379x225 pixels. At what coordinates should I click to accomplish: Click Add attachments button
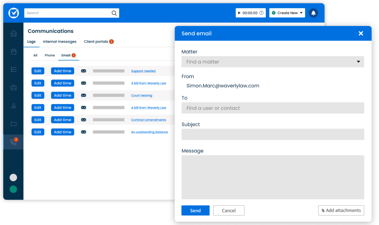coord(341,211)
